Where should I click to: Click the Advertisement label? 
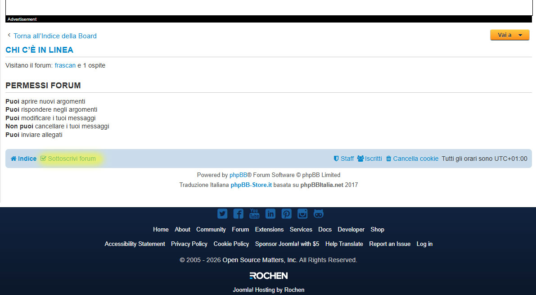point(22,19)
